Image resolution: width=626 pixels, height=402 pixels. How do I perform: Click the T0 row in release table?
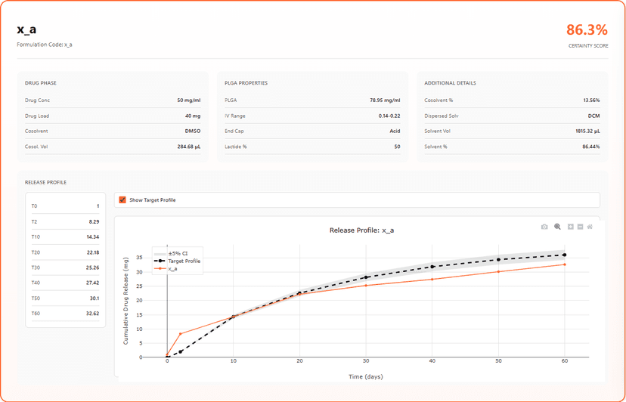(66, 206)
